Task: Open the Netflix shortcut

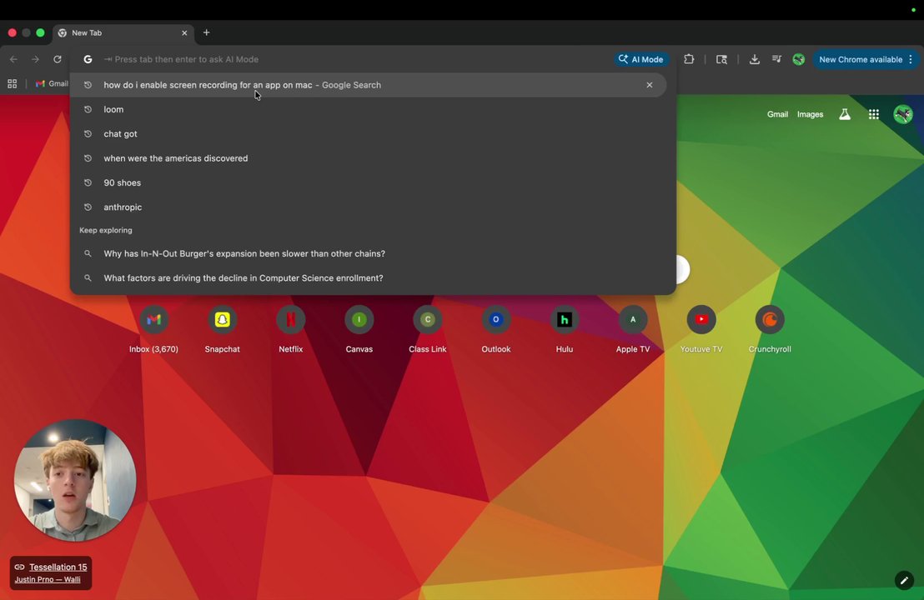Action: coord(290,328)
